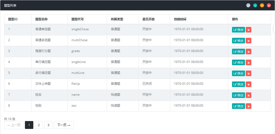Edit the 姓名 row with 修改

coord(238,95)
